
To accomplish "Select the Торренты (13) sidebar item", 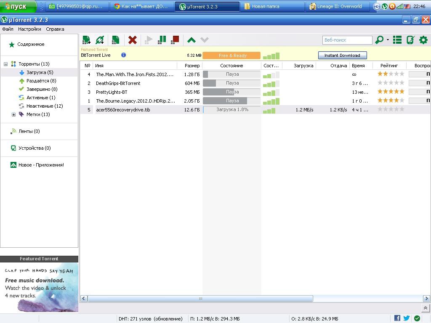I will coord(34,64).
